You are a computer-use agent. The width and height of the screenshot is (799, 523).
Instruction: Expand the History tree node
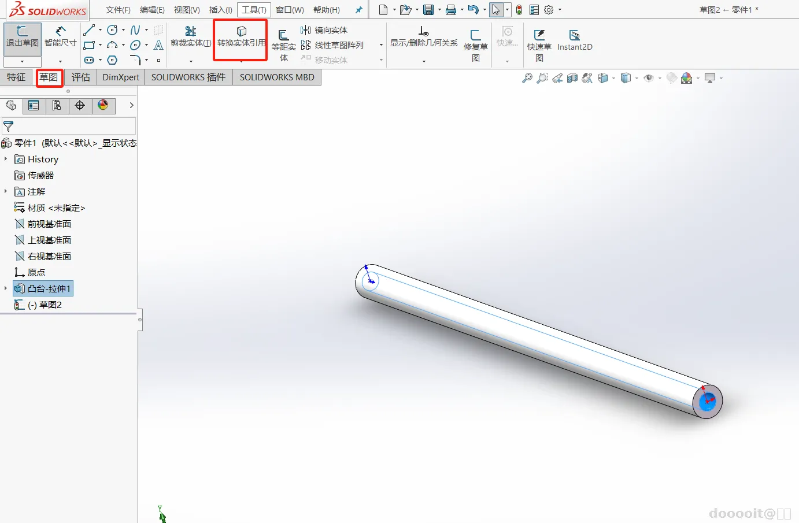pos(6,159)
